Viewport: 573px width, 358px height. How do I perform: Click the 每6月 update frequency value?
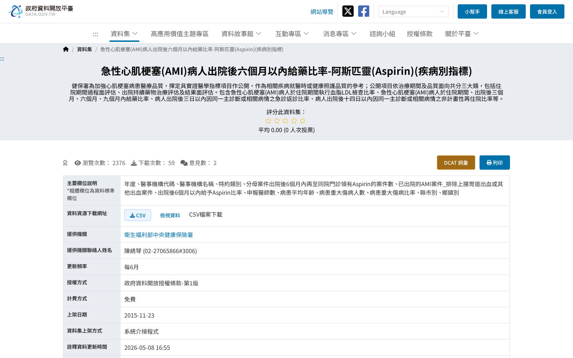131,267
